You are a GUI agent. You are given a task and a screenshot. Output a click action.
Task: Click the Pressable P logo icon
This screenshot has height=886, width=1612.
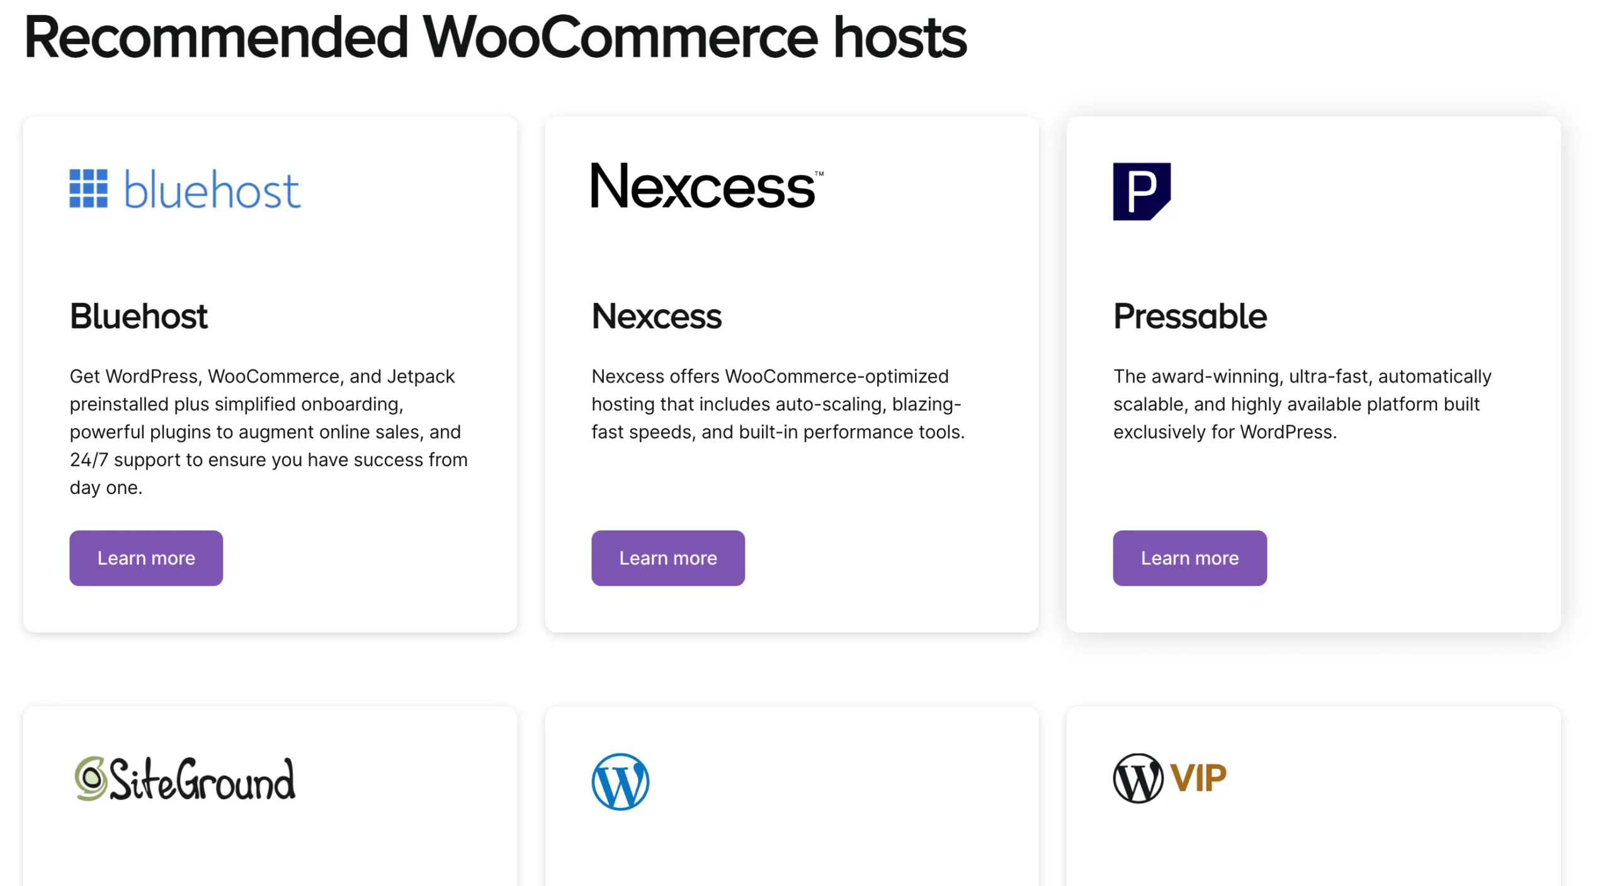click(x=1142, y=191)
